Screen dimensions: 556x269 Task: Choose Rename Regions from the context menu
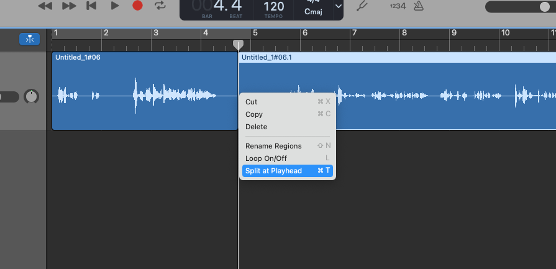(287, 145)
